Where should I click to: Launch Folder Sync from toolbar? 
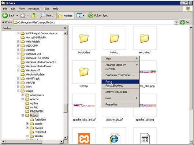[x=98, y=16]
